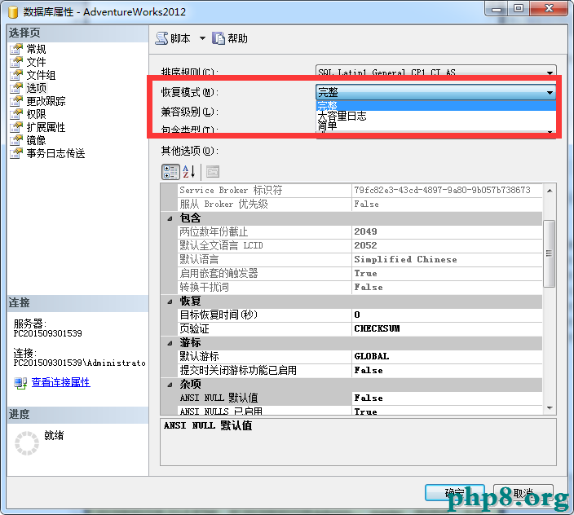
Task: Open the 帮助 help icon
Action: [x=219, y=38]
